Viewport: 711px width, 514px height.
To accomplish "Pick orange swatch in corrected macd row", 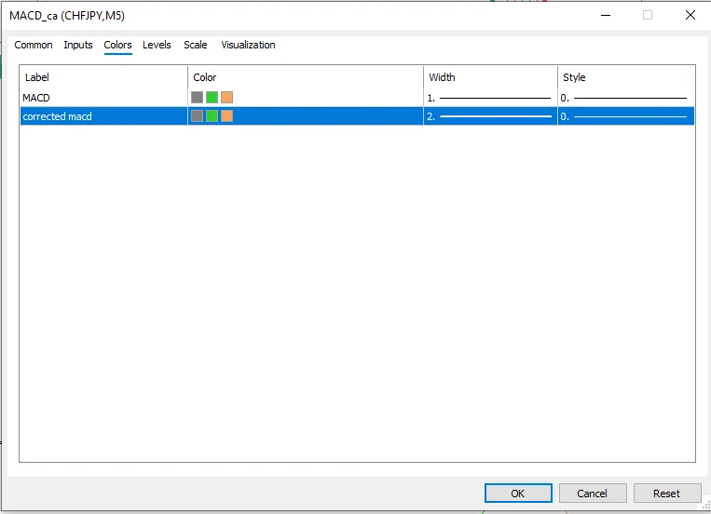I will [226, 116].
